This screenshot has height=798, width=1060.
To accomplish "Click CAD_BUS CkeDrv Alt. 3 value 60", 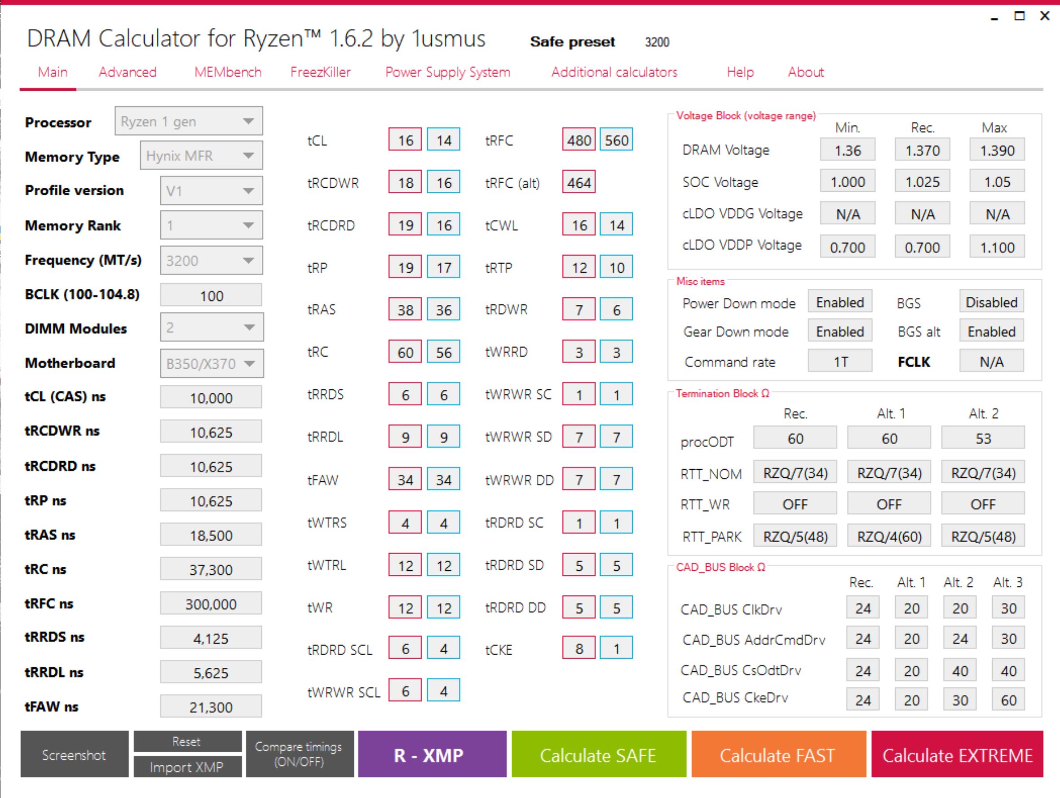I will pyautogui.click(x=1008, y=699).
